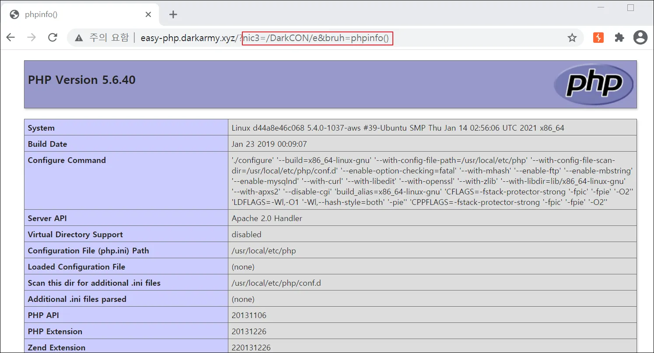Go back to the previous page
Screen dimensions: 654x353
point(10,38)
